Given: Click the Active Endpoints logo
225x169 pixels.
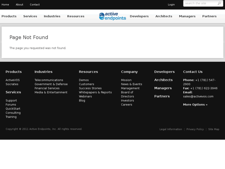Looking at the screenshot, I should 113,16.
